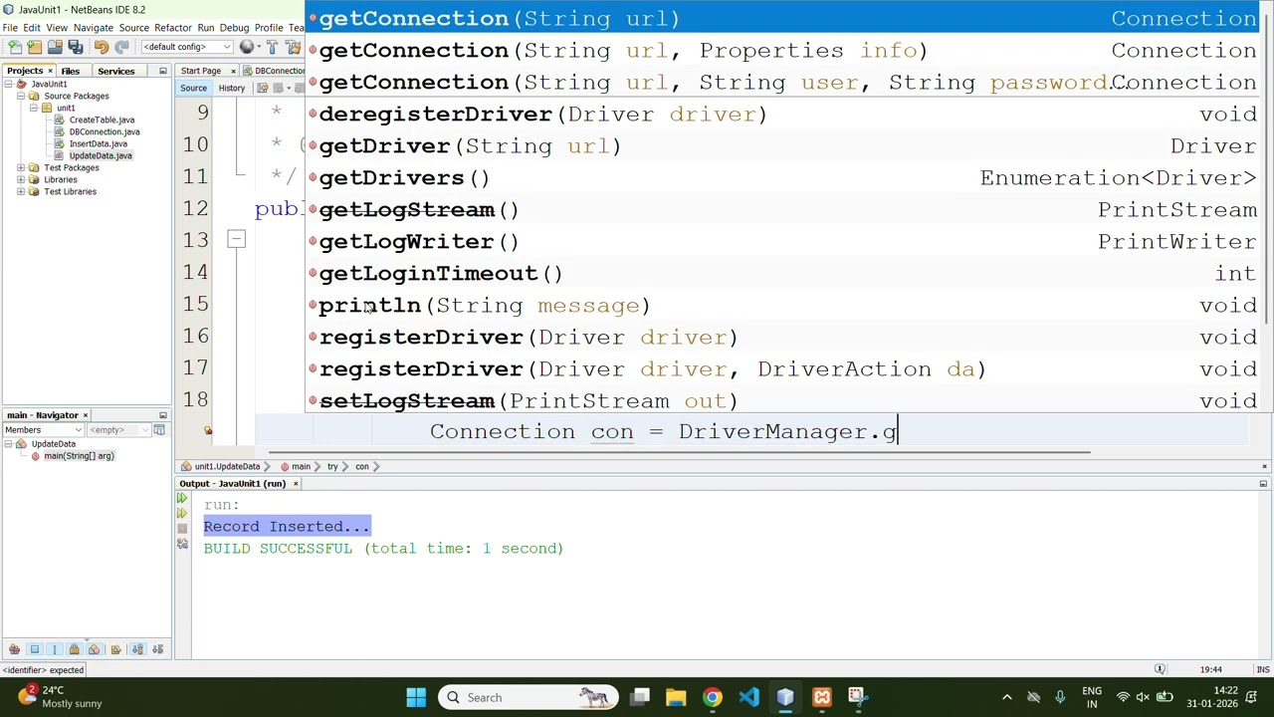Click the globe browser icon in toolbar
This screenshot has width=1274, height=717.
[x=247, y=47]
